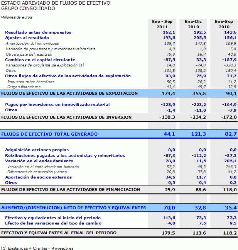Click the 'Resultado antes de impuestos' row label
This screenshot has width=238, height=250.
tap(38, 32)
